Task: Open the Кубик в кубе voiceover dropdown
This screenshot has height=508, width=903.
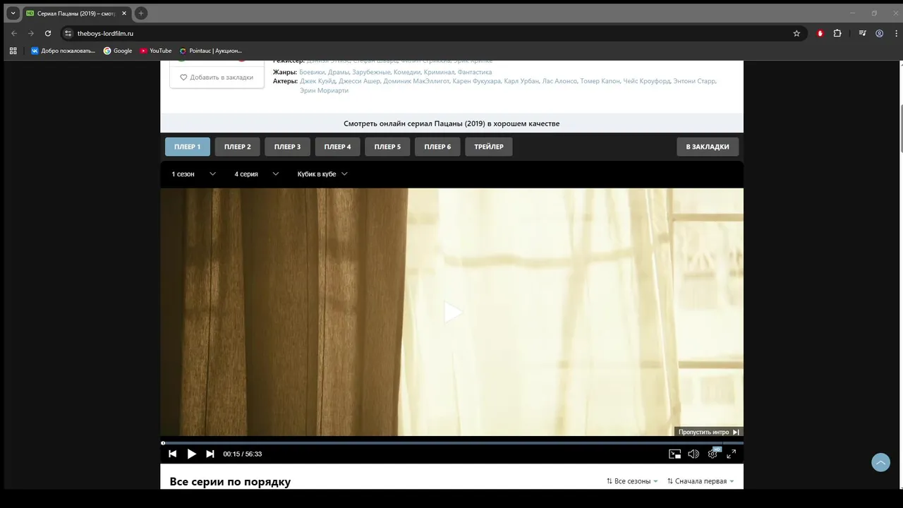Action: pyautogui.click(x=322, y=174)
